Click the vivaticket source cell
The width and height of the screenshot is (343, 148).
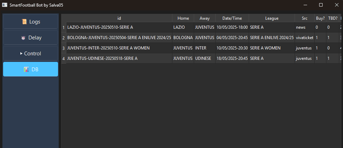pos(305,38)
